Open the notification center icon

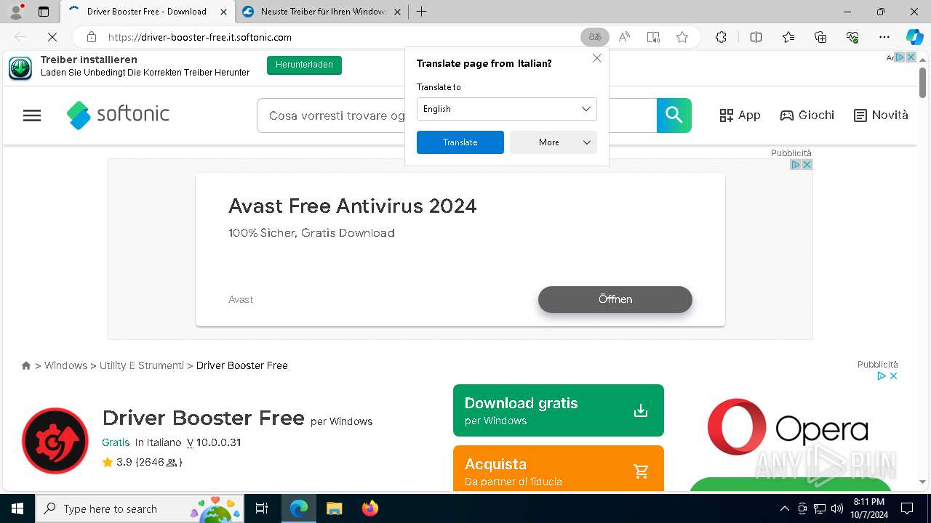tap(907, 508)
